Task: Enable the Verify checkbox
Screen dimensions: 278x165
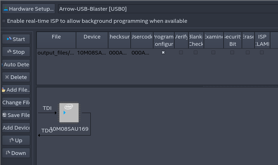Action: click(181, 53)
